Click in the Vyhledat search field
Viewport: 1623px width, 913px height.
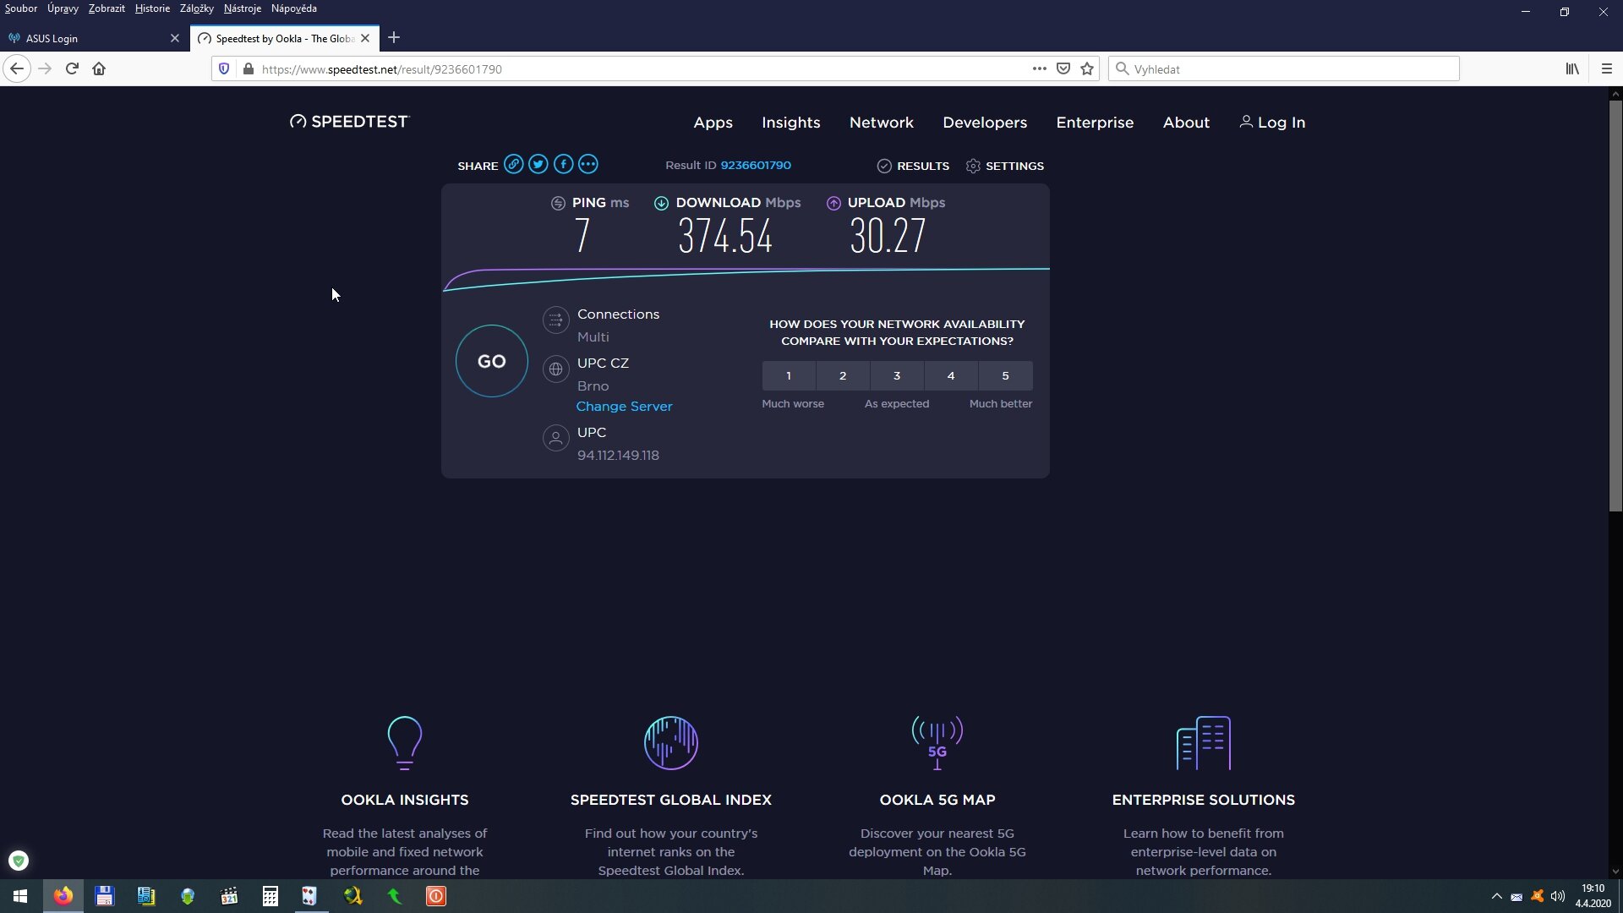point(1285,69)
